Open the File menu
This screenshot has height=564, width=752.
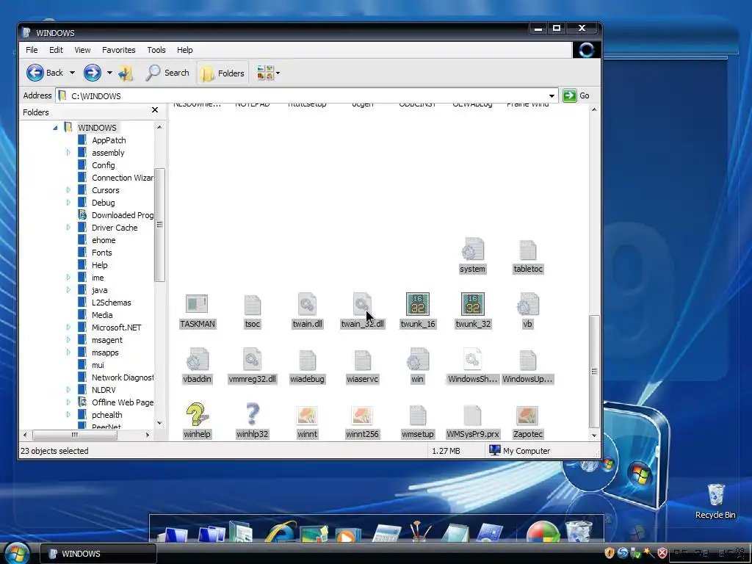[x=32, y=50]
